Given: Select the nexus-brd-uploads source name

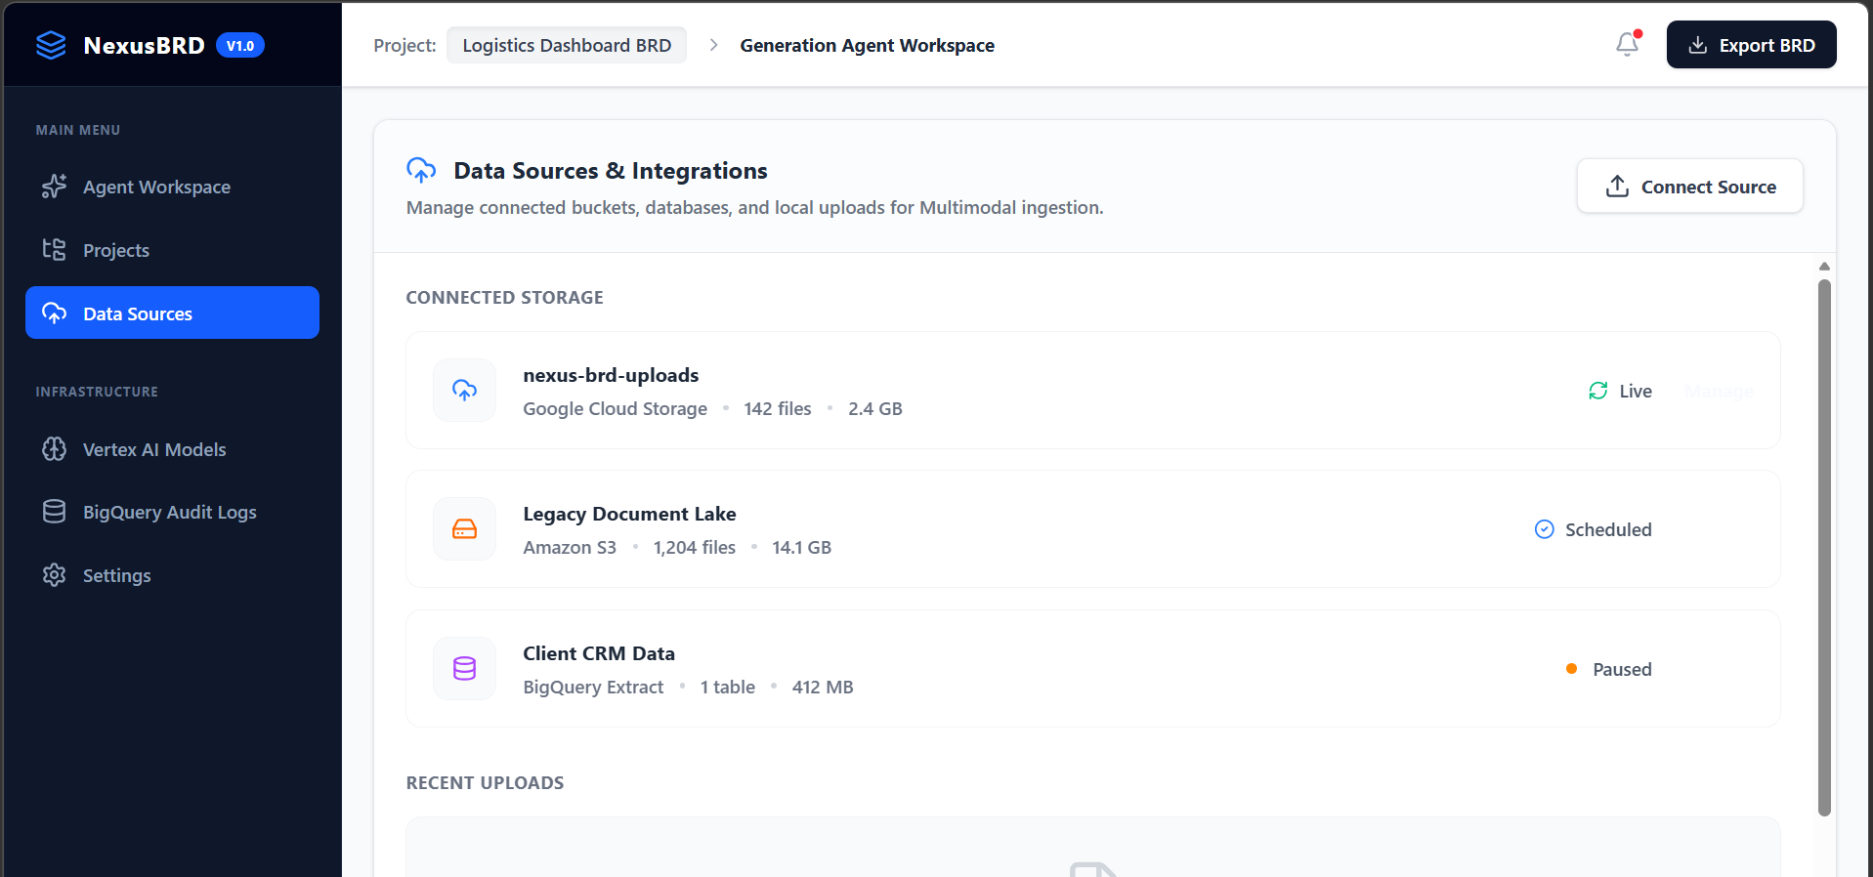Looking at the screenshot, I should click(x=611, y=375).
